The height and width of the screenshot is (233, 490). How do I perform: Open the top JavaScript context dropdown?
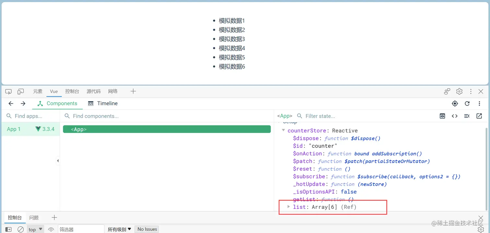[35, 229]
